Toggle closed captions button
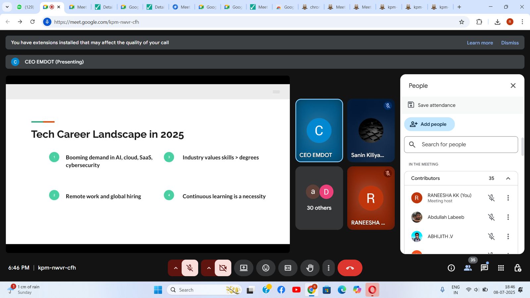 [288, 268]
